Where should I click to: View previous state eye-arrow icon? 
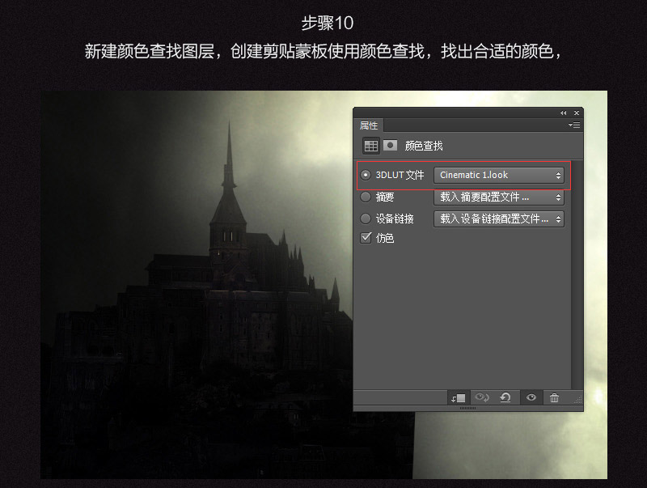(x=481, y=397)
